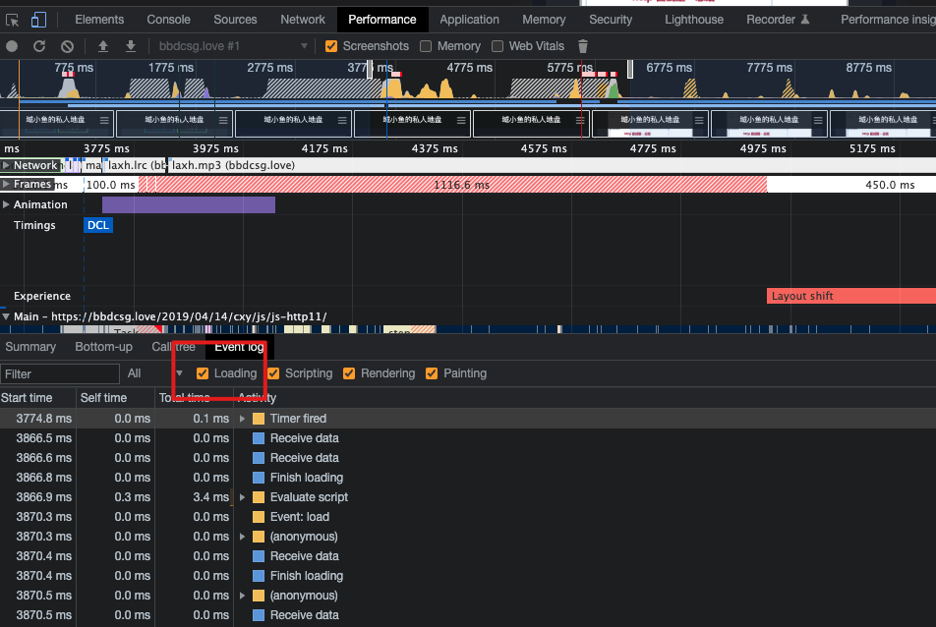
Task: Select the Receive data row at 3866.5 ms
Action: (468, 438)
